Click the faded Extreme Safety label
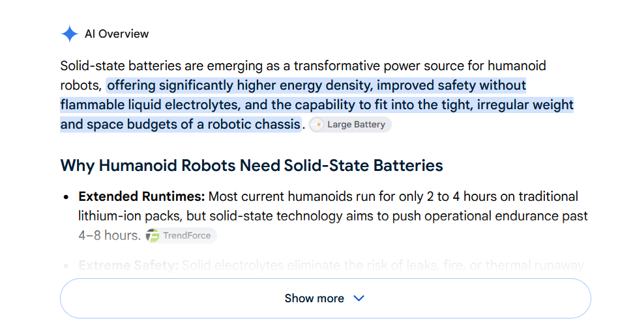633x325 pixels. tap(128, 265)
